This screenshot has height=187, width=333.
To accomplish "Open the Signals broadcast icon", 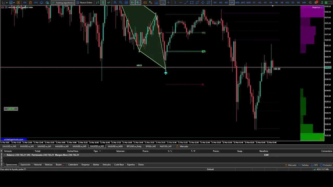I will pyautogui.click(x=36, y=3).
